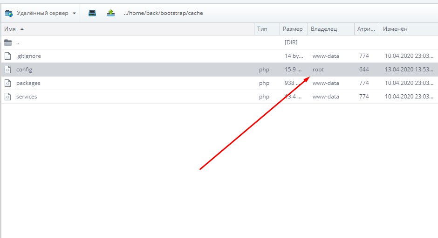This screenshot has height=238, width=438.
Task: Click the remote server globe icon
Action: point(9,13)
